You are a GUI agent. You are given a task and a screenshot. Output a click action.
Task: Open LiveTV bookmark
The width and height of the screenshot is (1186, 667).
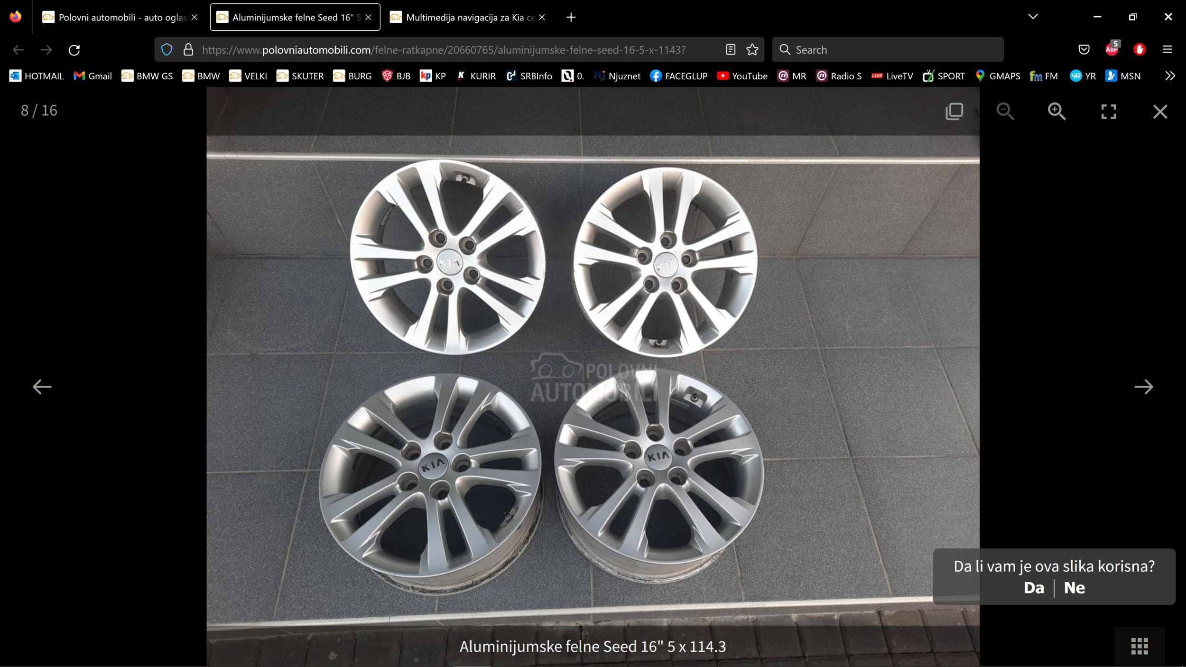pos(892,76)
